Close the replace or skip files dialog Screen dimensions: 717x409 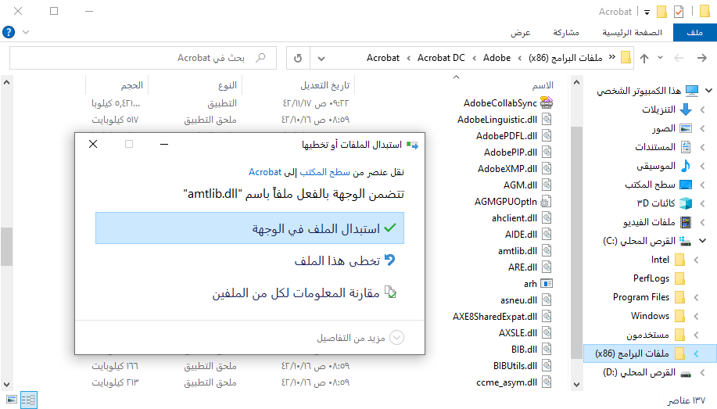93,144
